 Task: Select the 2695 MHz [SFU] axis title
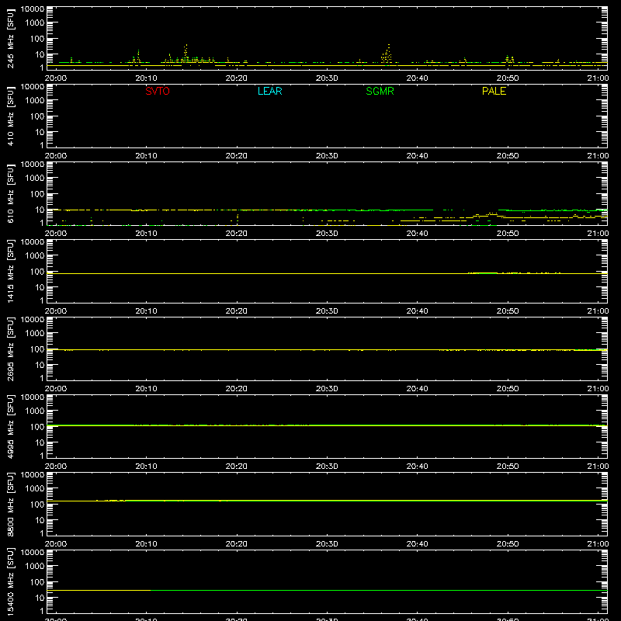click(11, 348)
